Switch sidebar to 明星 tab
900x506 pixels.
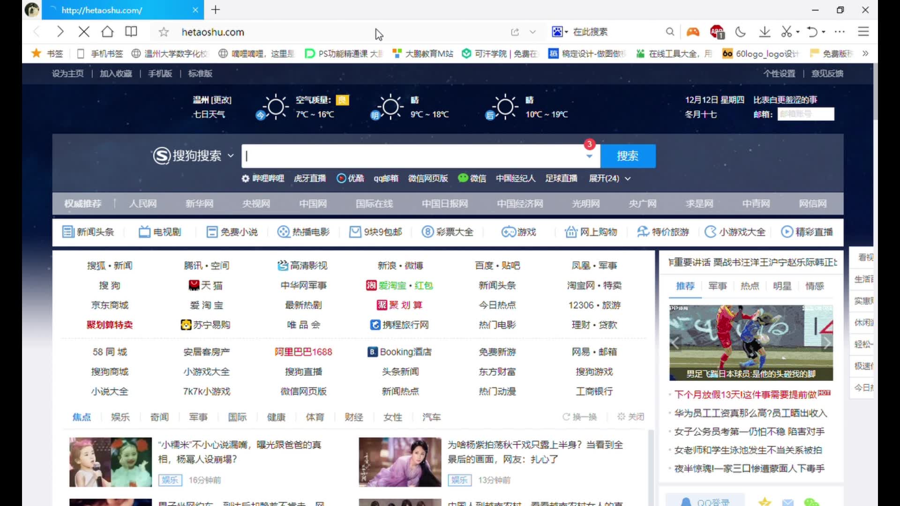782,286
